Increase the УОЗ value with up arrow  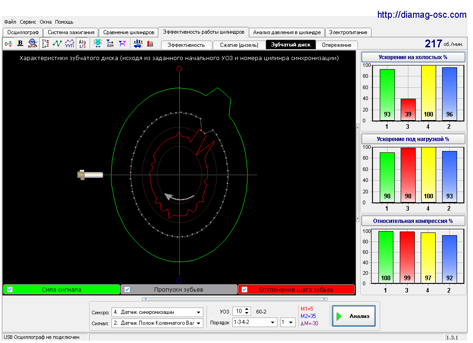pyautogui.click(x=247, y=309)
